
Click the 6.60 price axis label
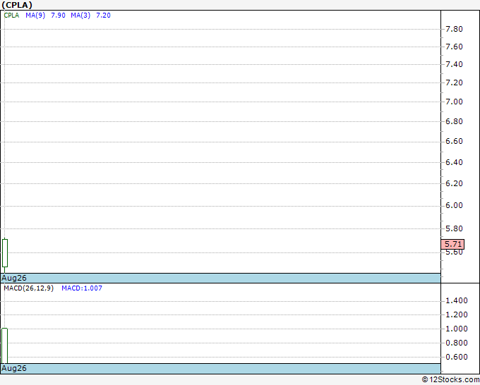[454, 141]
